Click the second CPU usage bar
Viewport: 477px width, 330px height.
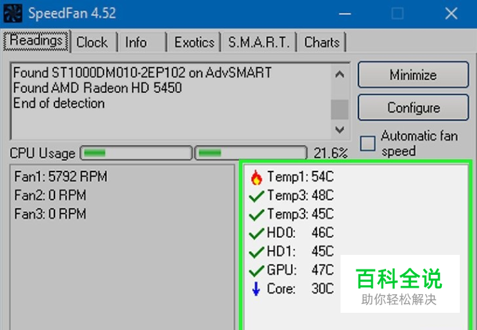click(251, 153)
